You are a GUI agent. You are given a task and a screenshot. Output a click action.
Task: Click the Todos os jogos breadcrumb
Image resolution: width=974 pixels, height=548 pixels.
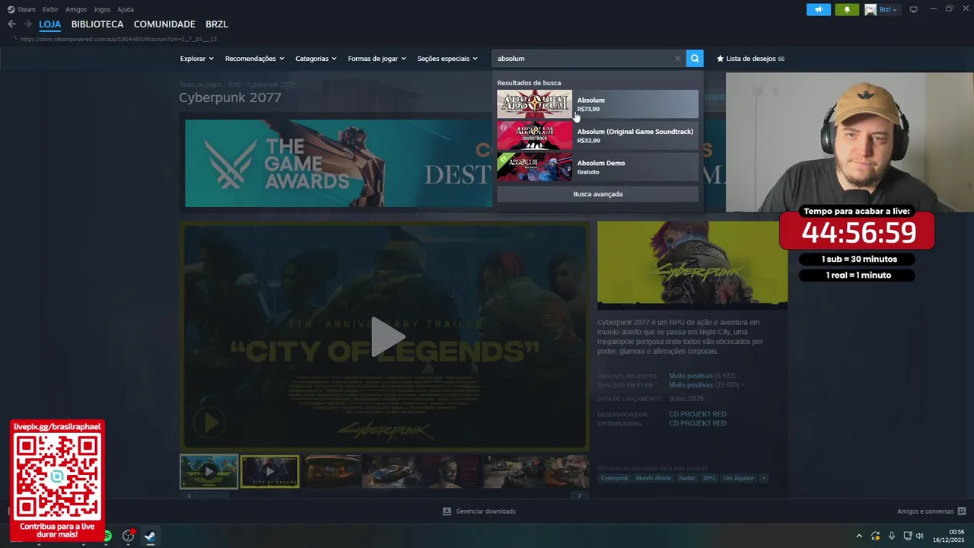pyautogui.click(x=200, y=84)
